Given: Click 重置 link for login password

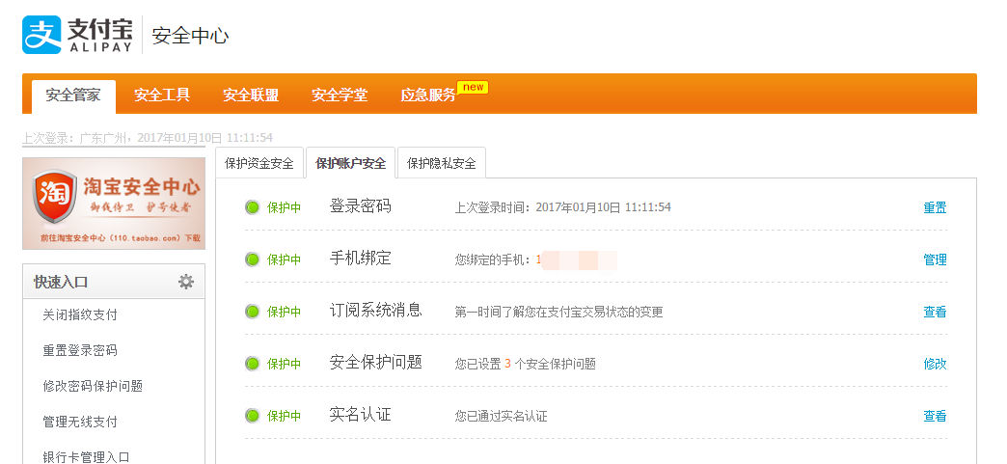Looking at the screenshot, I should pos(935,207).
